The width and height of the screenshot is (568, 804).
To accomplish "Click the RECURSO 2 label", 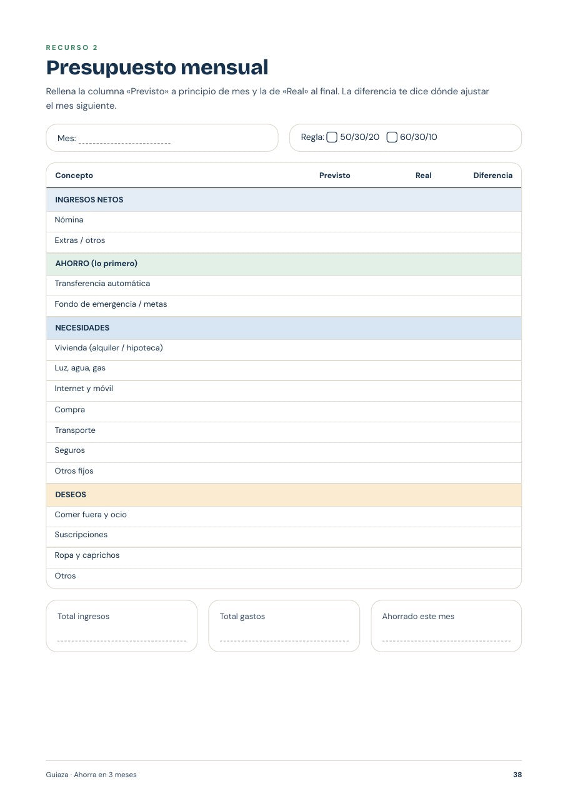I will 72,47.
